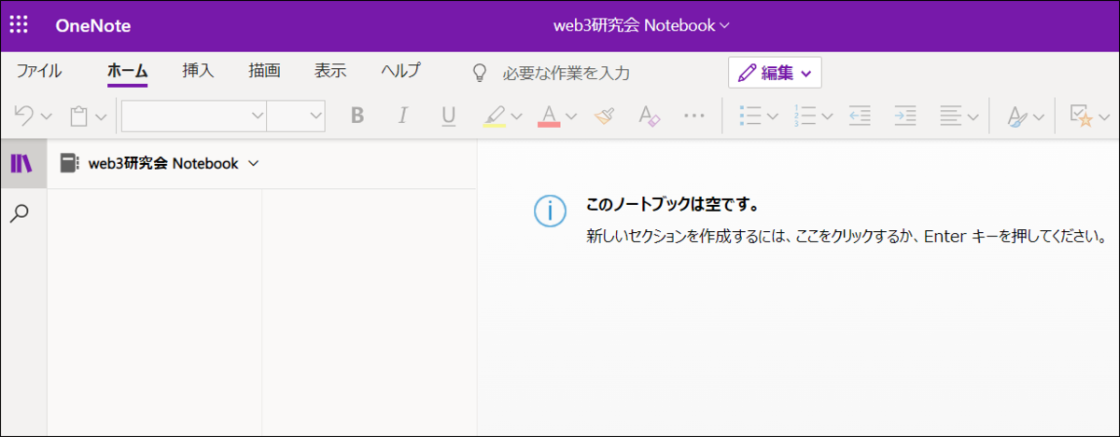Open the ファイル menu

(39, 71)
